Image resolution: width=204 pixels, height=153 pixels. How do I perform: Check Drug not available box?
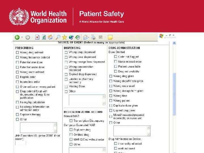(x=116, y=71)
